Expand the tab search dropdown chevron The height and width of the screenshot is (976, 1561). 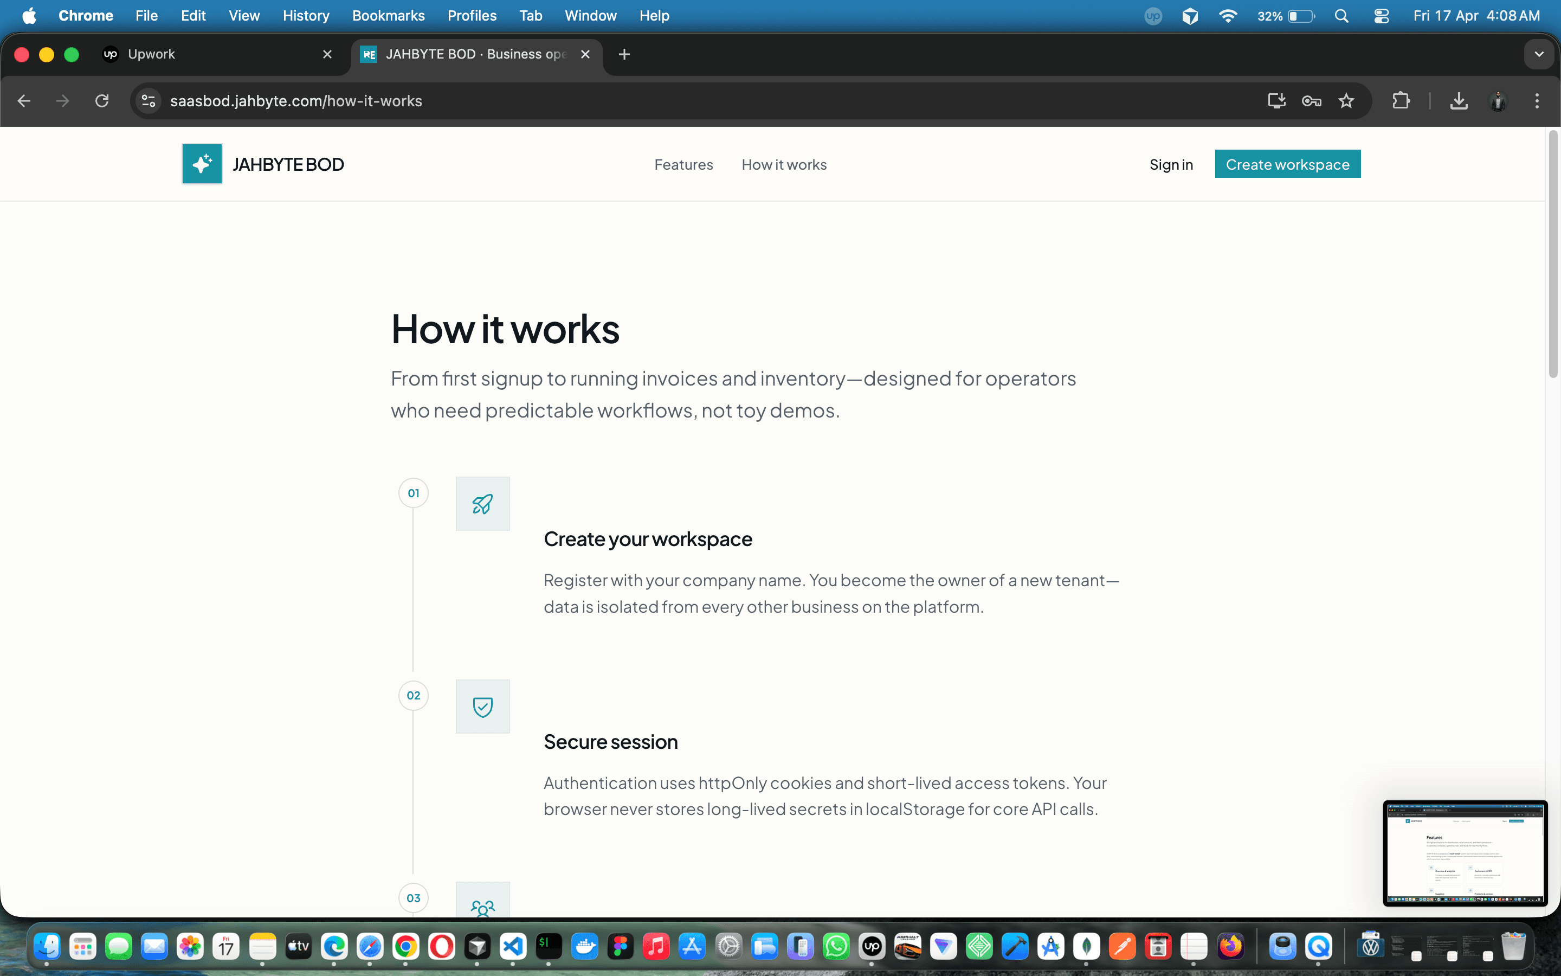[x=1539, y=54]
